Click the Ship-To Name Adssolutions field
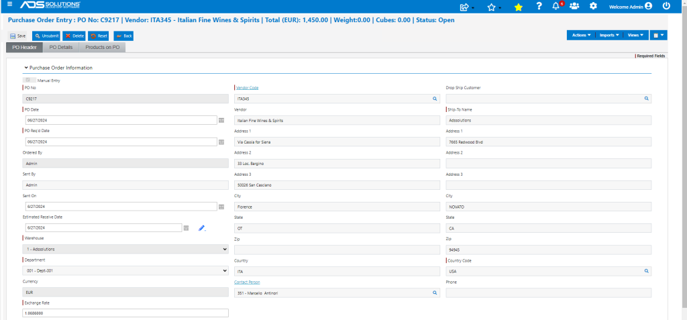The image size is (687, 320). (549, 120)
